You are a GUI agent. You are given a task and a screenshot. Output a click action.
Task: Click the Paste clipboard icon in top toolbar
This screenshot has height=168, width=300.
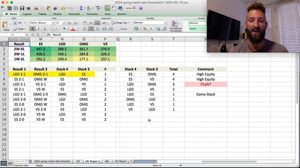click(x=49, y=8)
